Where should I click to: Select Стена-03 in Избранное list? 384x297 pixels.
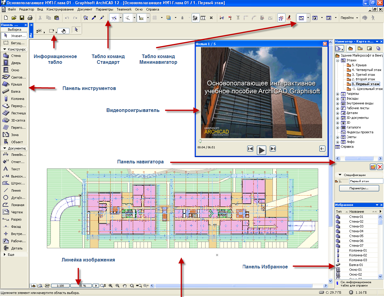356,226
